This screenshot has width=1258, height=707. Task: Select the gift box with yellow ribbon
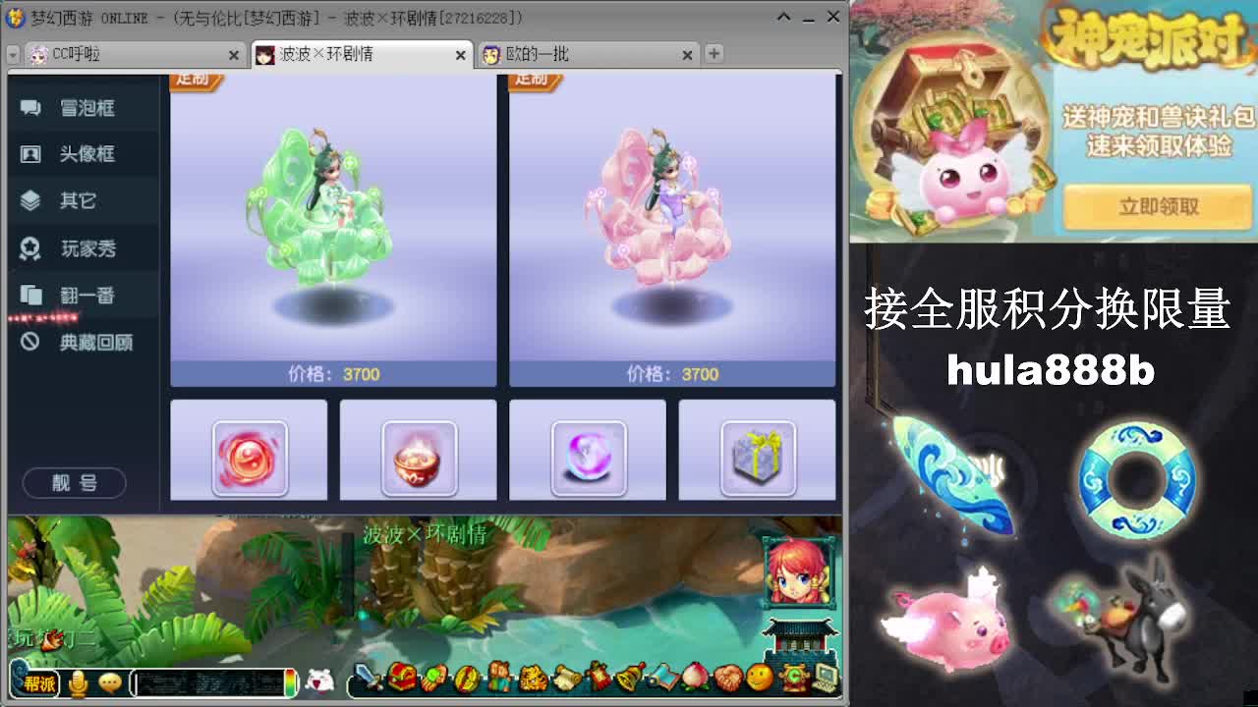pos(758,458)
